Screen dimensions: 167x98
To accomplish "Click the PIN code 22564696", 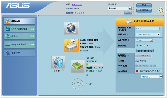I will coord(141,61).
